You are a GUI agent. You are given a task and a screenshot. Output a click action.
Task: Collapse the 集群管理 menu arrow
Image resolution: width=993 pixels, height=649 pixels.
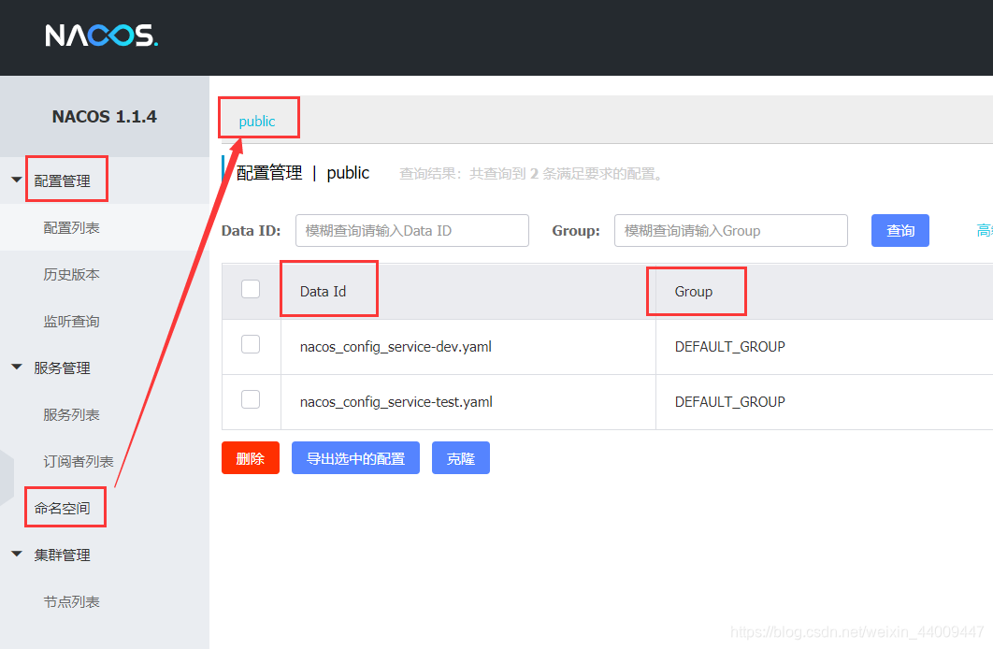(x=17, y=554)
